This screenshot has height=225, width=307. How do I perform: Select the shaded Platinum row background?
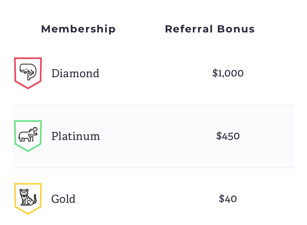coord(153,136)
